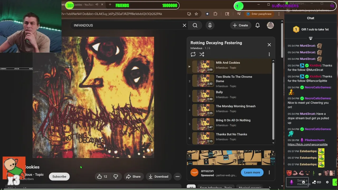This screenshot has width=338, height=190.
Task: Click the Amazon sponsor logo
Action: click(x=194, y=172)
